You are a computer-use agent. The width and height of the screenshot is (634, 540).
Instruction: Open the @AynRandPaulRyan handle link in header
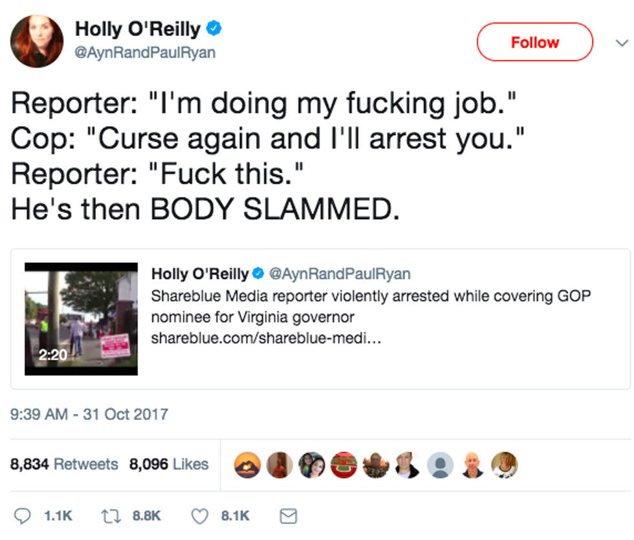click(145, 52)
